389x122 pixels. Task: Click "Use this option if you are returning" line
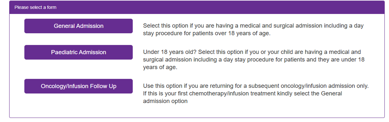pyautogui.click(x=256, y=86)
